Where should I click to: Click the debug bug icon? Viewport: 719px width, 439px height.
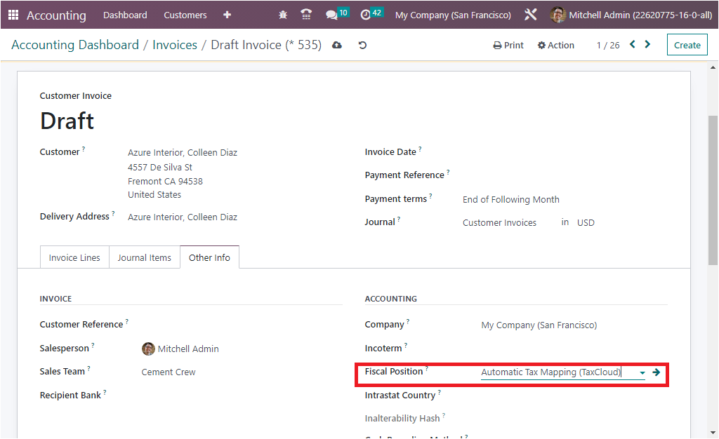[x=283, y=15]
